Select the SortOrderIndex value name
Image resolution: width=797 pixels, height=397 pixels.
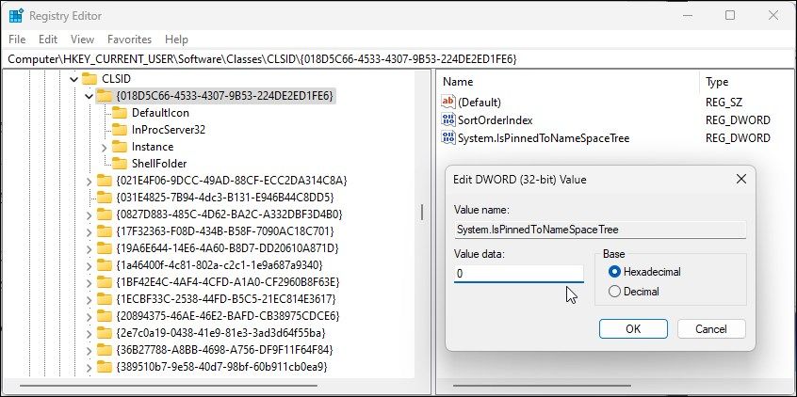tap(496, 120)
